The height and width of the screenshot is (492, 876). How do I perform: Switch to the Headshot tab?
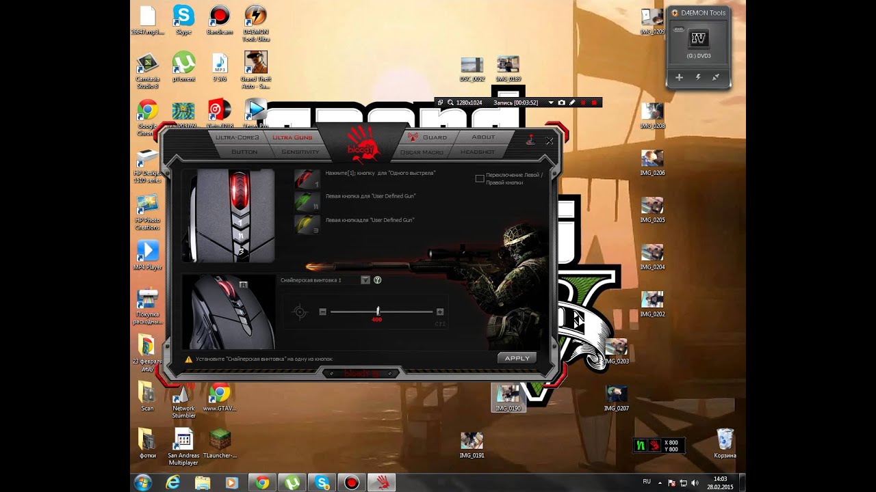click(x=477, y=152)
